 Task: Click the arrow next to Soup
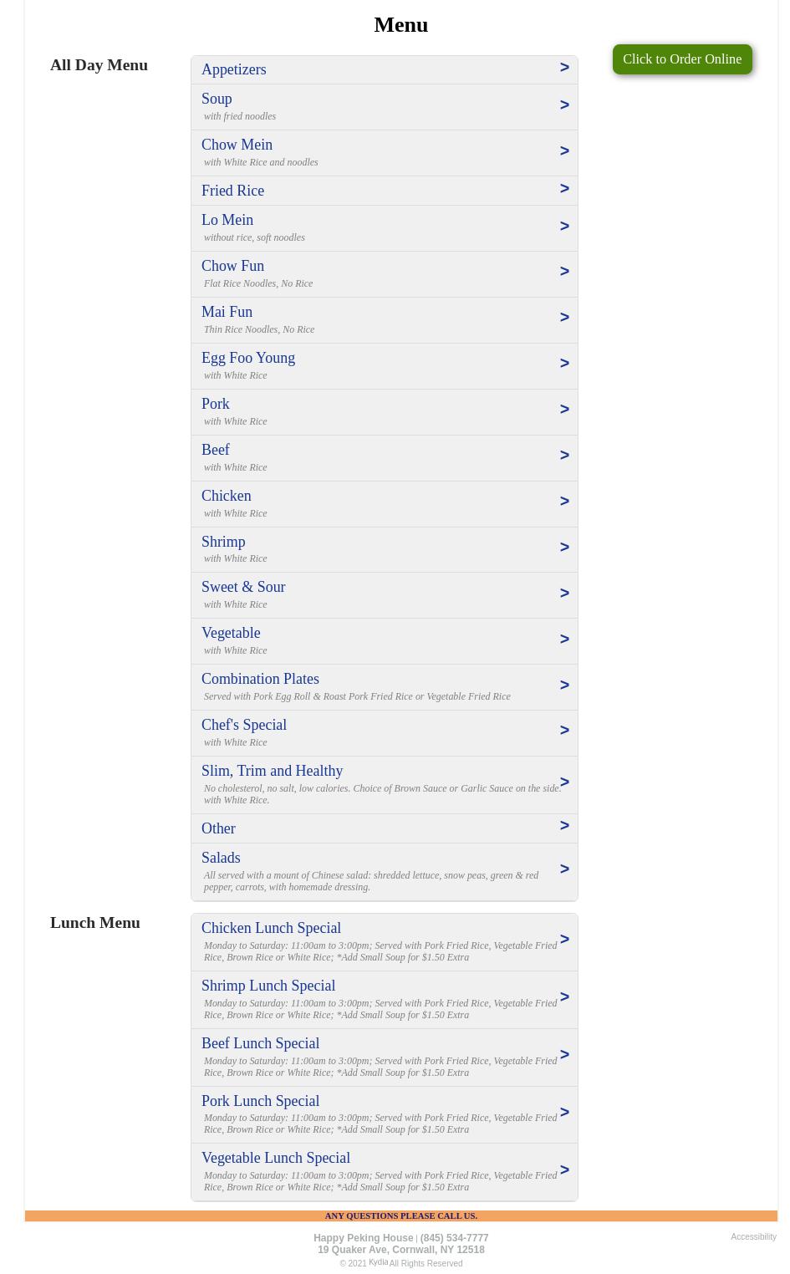tap(564, 105)
